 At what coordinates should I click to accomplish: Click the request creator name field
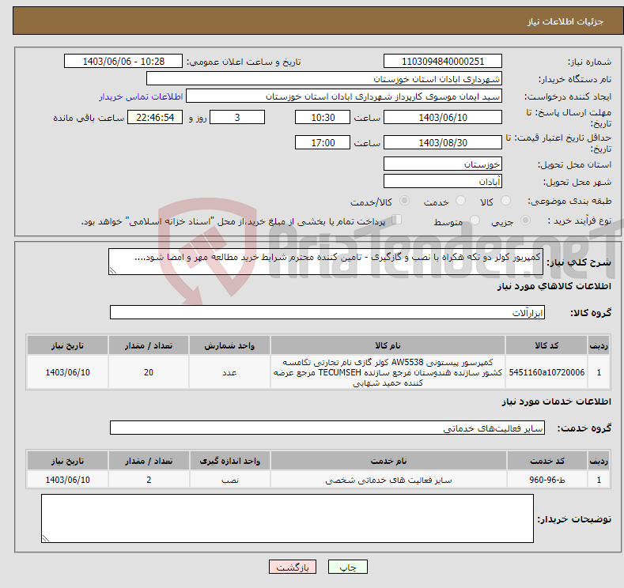344,96
